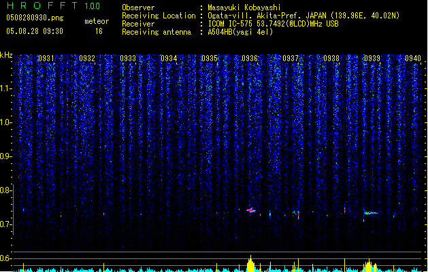Screen dimensions: 428x272
Task: Click the 0.9 kHz axis tick label
Action: (6, 156)
